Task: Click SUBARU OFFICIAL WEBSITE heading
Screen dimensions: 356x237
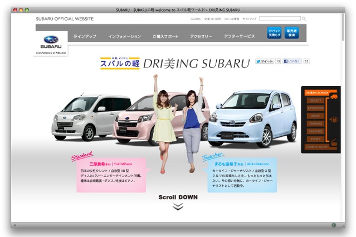Action: 65,19
